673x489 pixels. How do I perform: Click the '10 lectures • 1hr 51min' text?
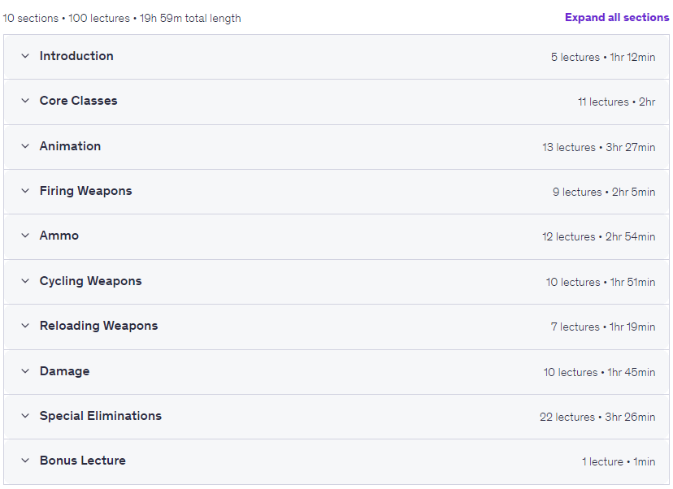tap(601, 282)
